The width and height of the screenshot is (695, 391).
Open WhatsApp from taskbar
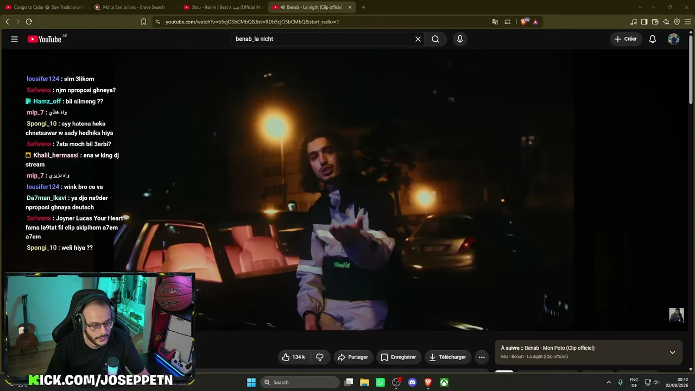click(381, 382)
